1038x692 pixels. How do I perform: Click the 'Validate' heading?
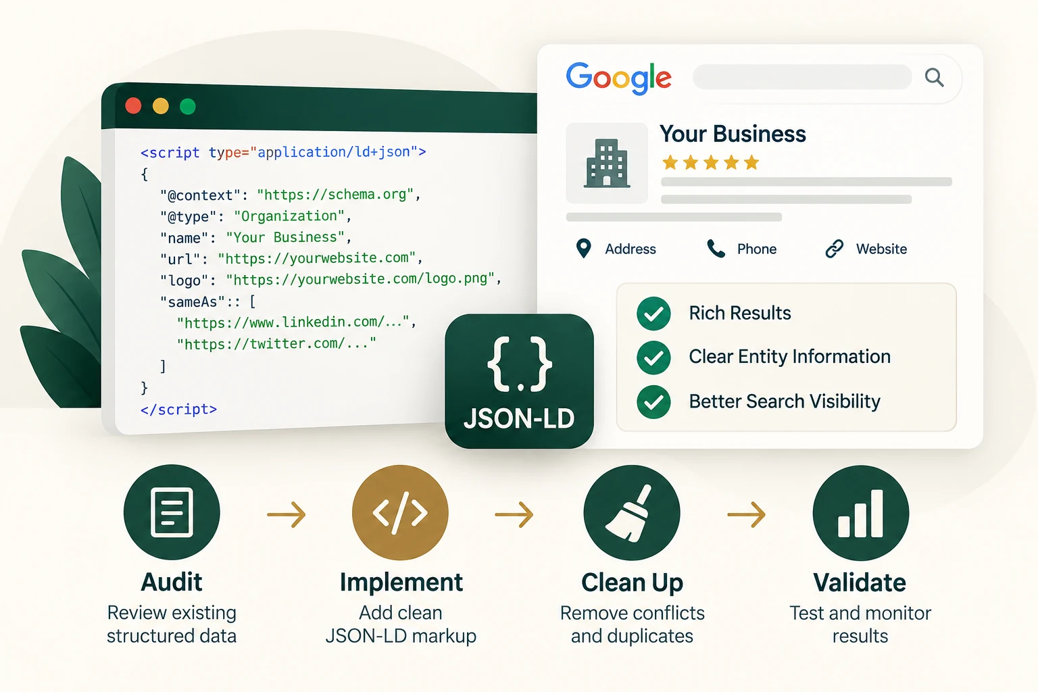(x=860, y=583)
